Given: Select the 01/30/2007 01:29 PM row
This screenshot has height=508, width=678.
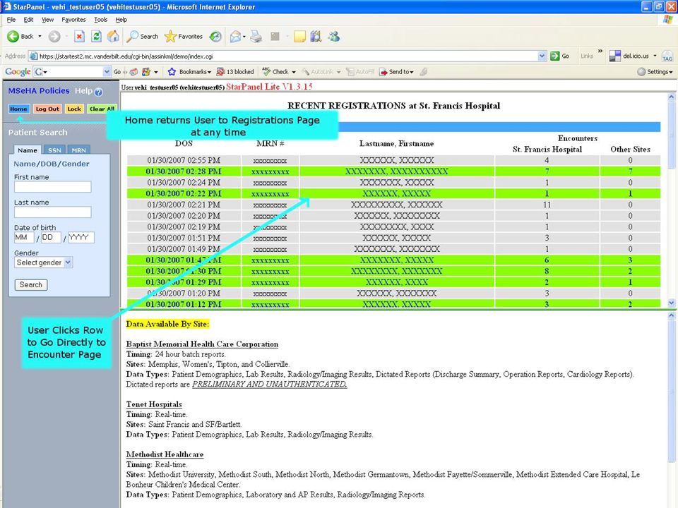Looking at the screenshot, I should click(393, 282).
